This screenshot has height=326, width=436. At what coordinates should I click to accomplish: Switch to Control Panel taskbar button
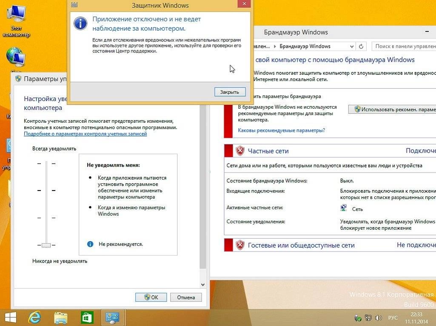112,317
